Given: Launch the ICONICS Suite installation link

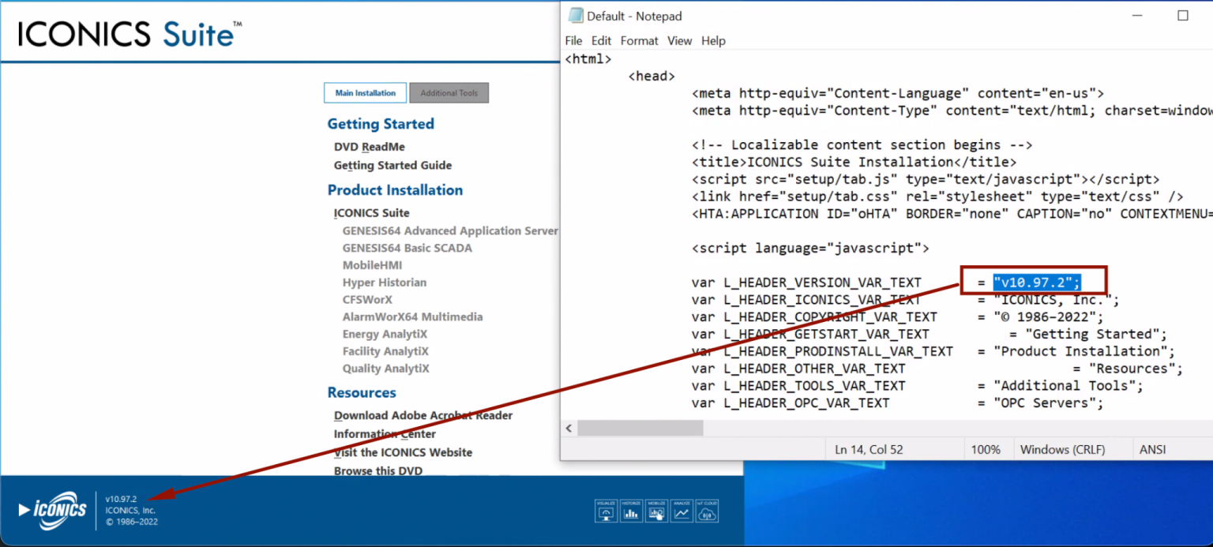Looking at the screenshot, I should 371,213.
